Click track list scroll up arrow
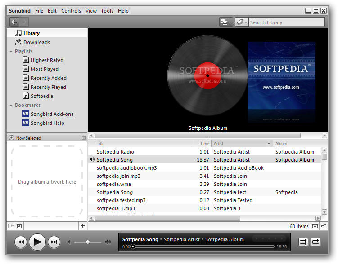This screenshot has width=338, height=264. (324, 150)
